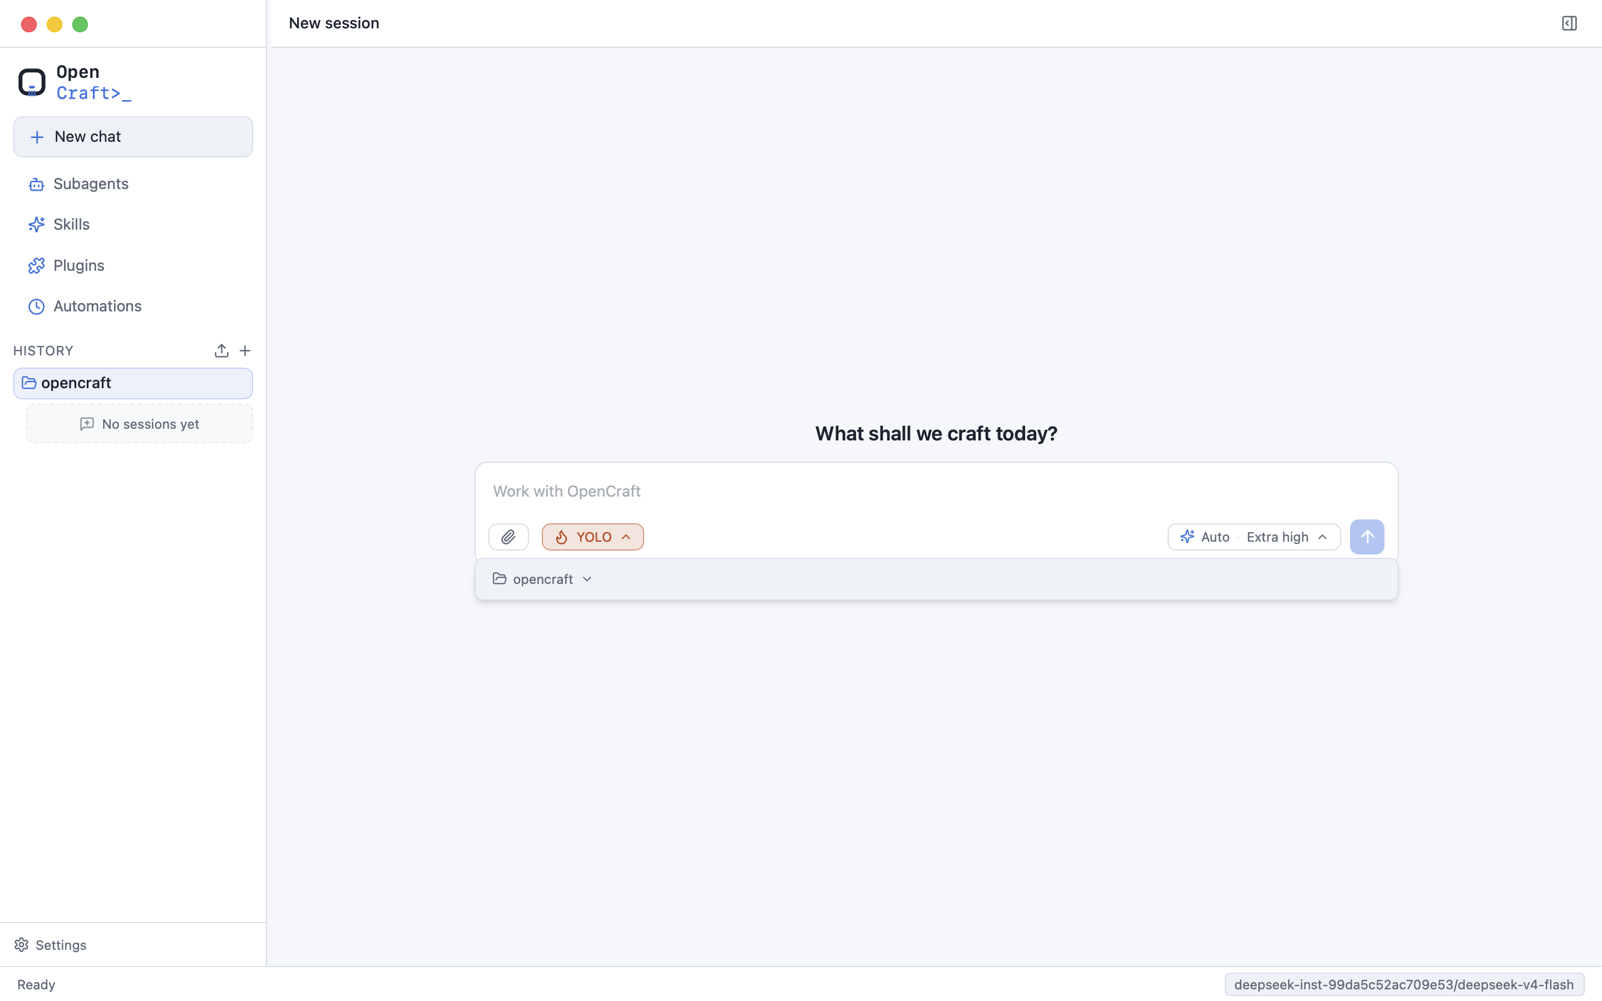Viewport: 1602px width, 1001px height.
Task: Open Settings at the sidebar bottom
Action: pyautogui.click(x=51, y=945)
